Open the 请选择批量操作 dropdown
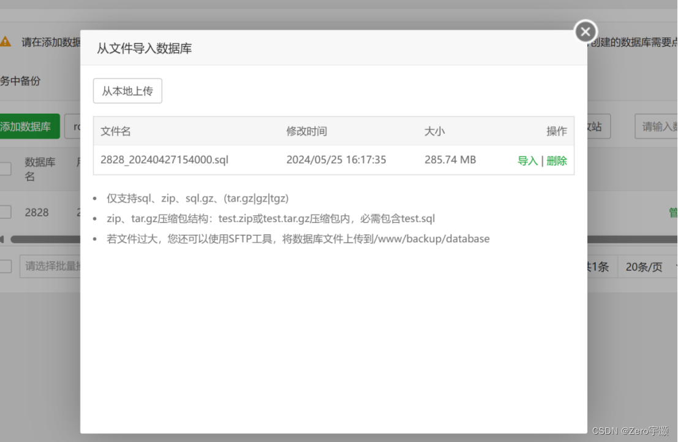The image size is (678, 442). pyautogui.click(x=50, y=266)
